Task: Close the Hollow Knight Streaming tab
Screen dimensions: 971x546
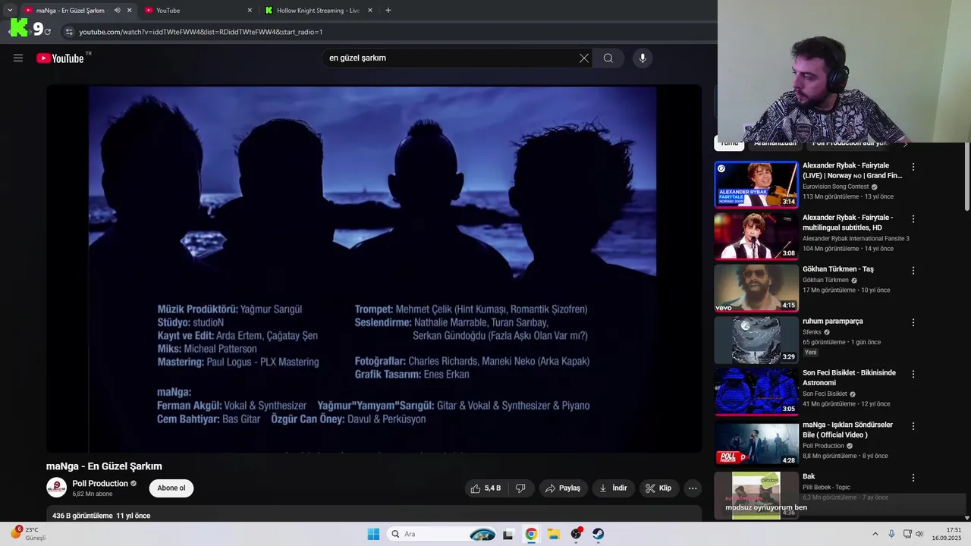Action: tap(370, 11)
